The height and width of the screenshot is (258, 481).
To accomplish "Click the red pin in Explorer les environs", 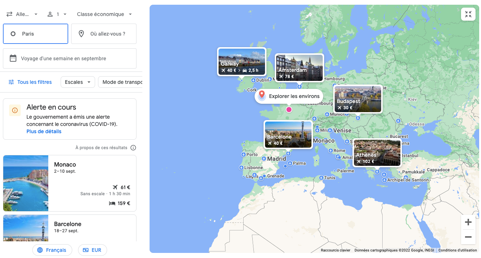I will coord(261,95).
